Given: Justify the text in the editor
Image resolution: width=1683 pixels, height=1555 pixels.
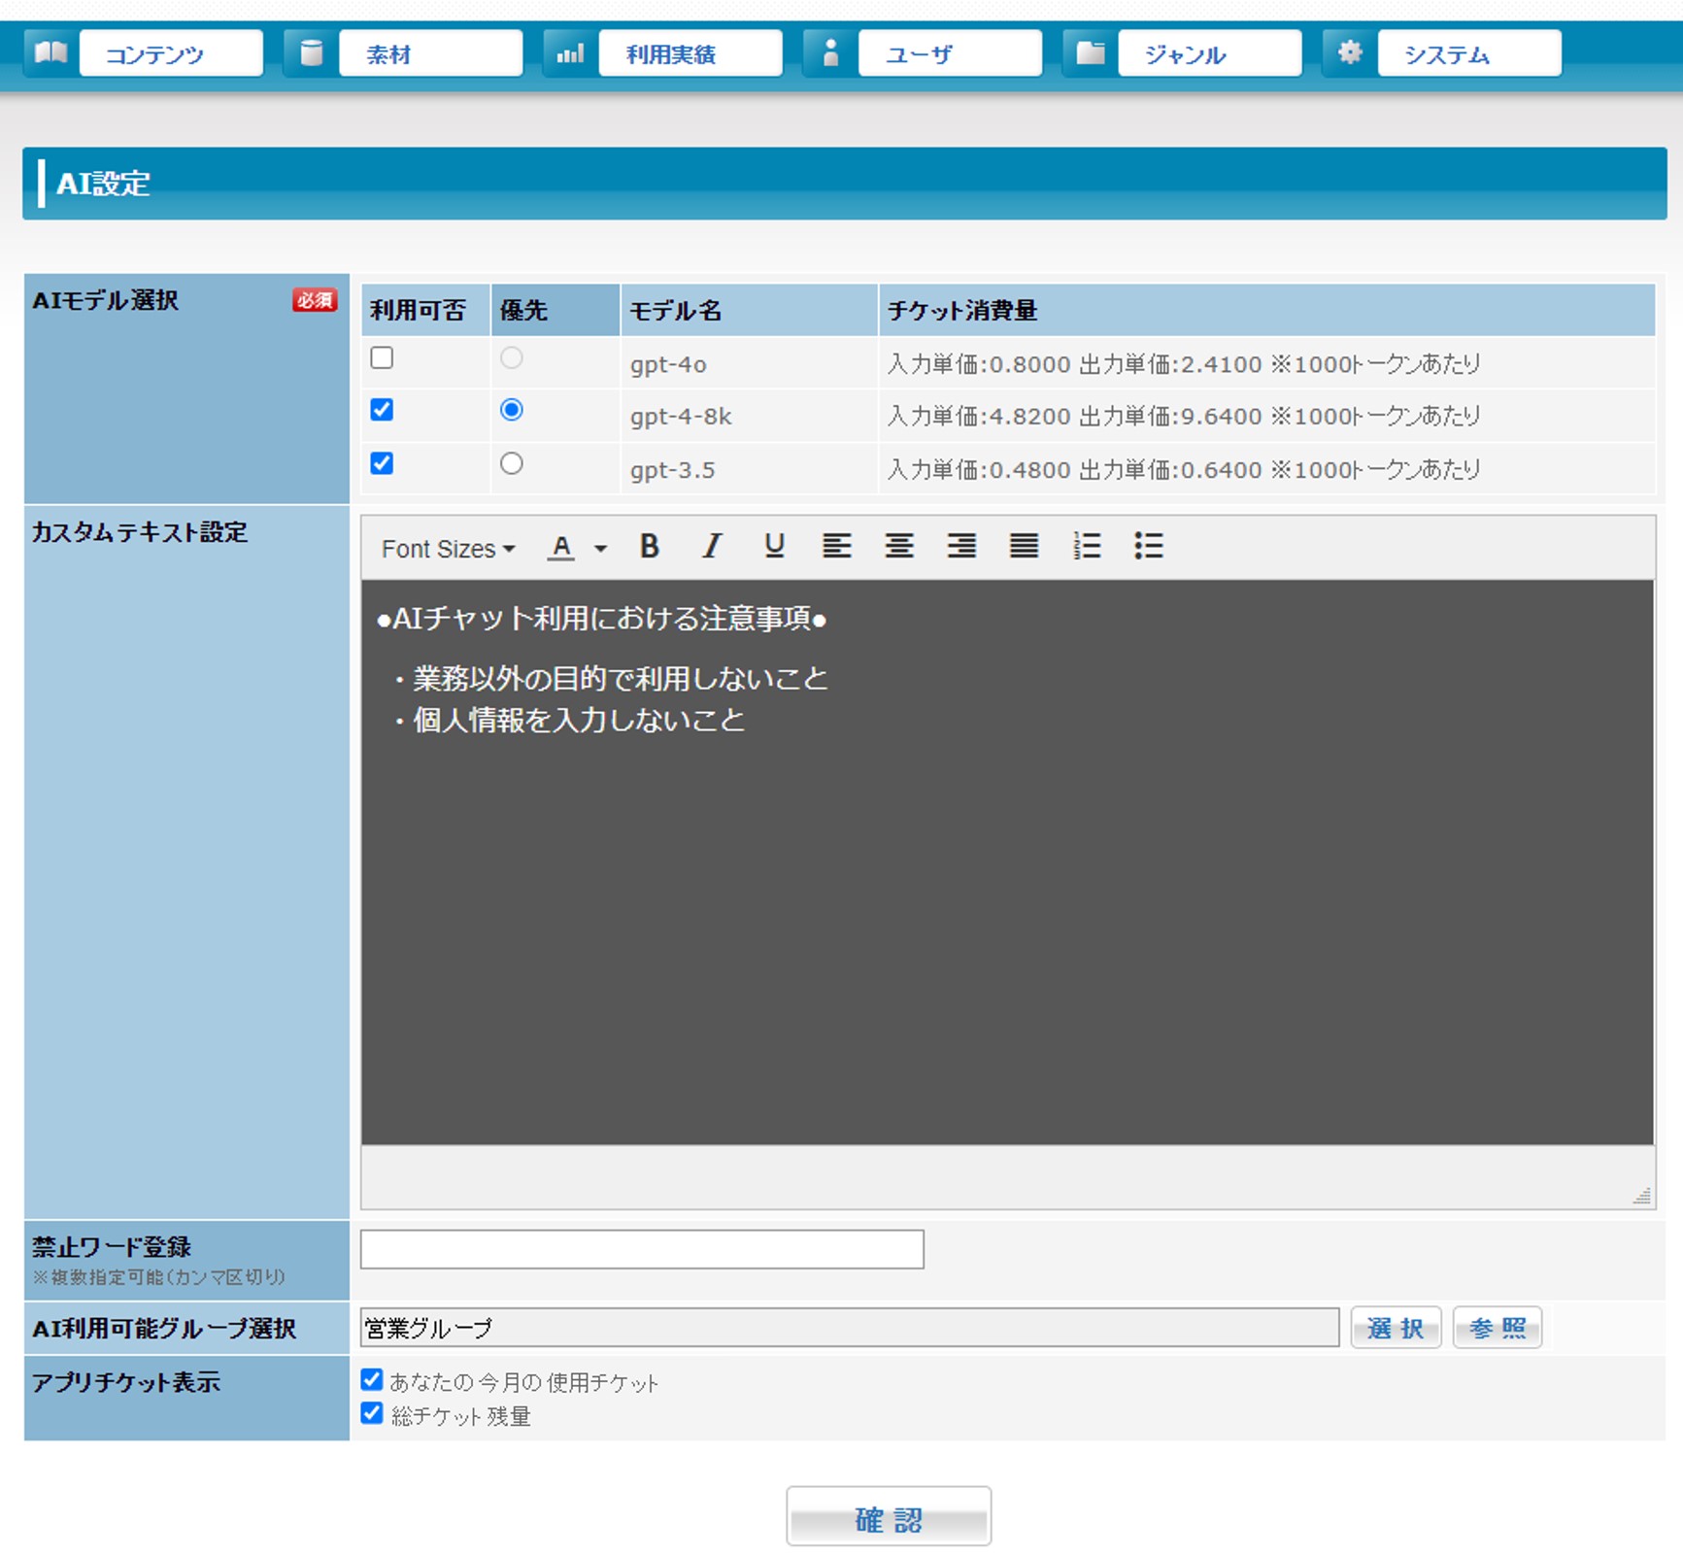Looking at the screenshot, I should click(1024, 547).
